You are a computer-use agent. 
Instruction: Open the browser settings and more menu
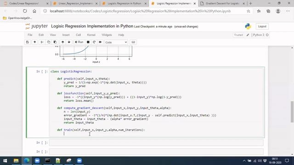288,11
